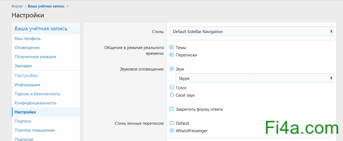
Task: Uncheck the Переписки checkbox
Action: click(172, 55)
